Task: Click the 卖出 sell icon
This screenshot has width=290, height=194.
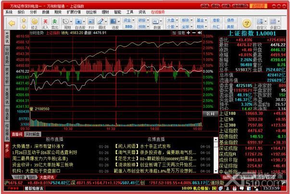Action: (54, 22)
